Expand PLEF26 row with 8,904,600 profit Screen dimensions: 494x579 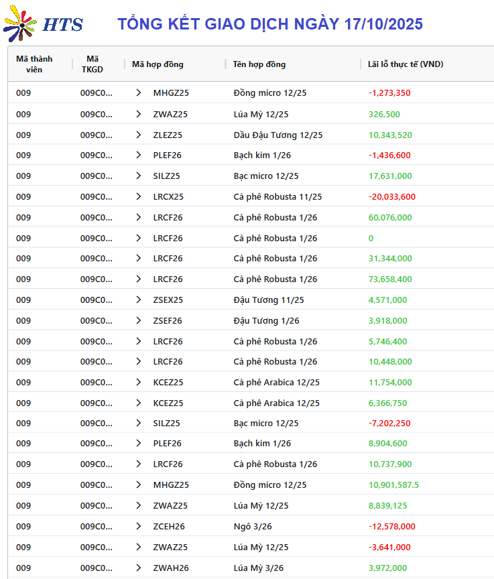pyautogui.click(x=138, y=444)
